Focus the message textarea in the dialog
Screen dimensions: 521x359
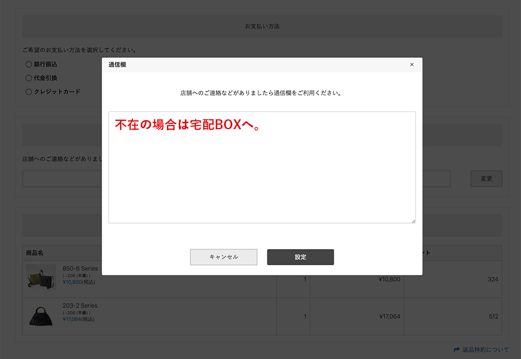262,172
